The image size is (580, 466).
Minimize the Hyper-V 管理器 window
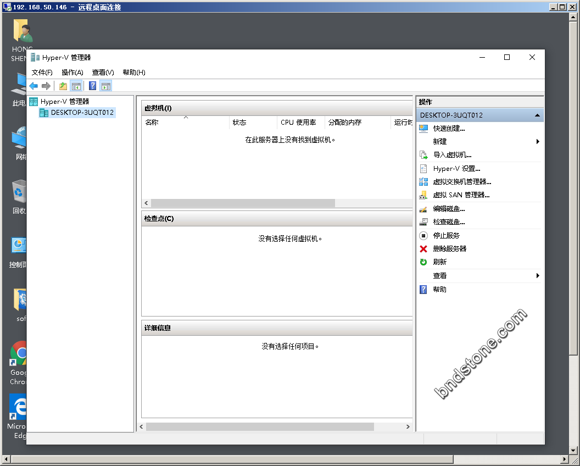point(482,57)
